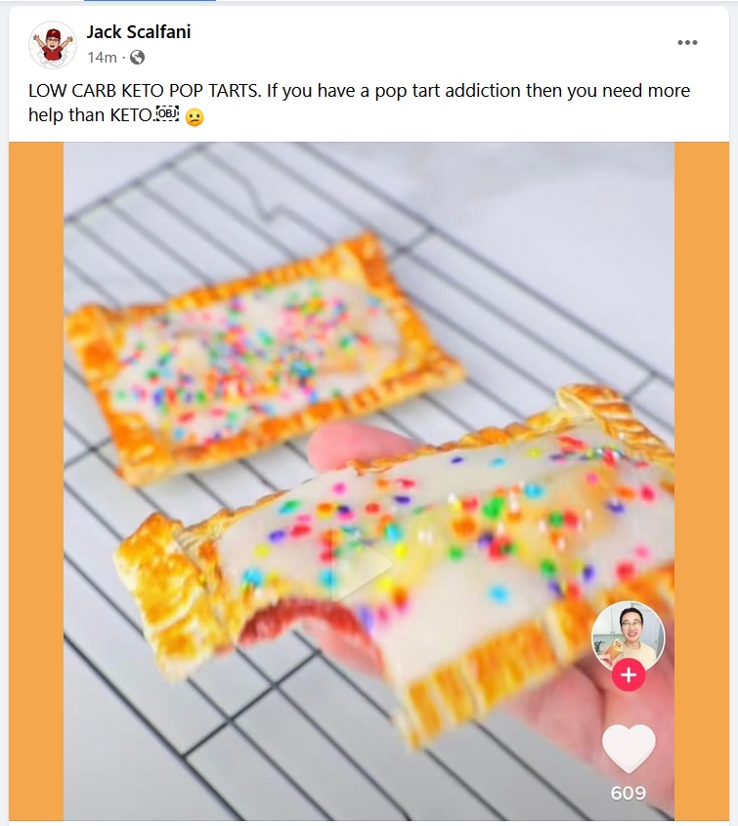Click the globe public audience icon
Viewport: 738px width, 826px height.
pos(137,58)
